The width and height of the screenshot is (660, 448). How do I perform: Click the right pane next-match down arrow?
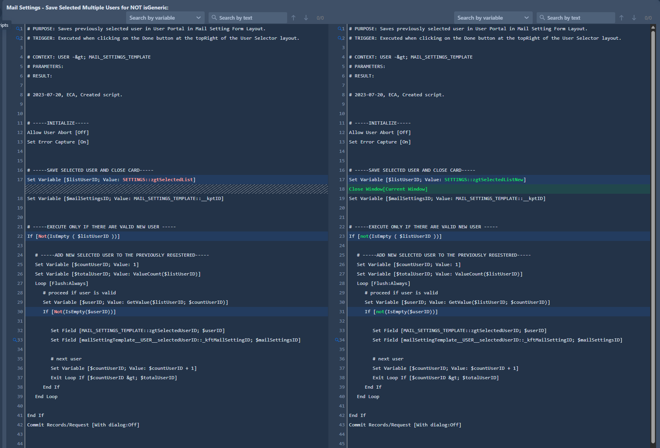(x=634, y=18)
